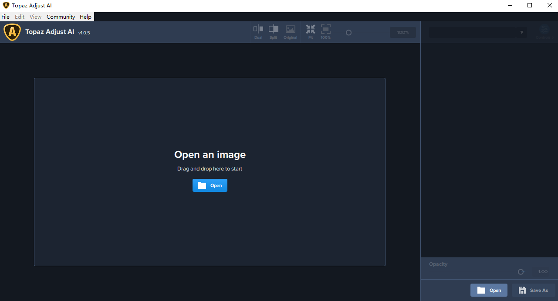
Task: Click the preset selection box
Action: [478, 33]
